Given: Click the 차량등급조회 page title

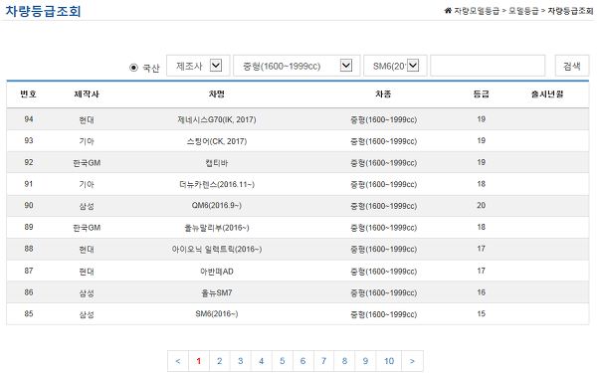Looking at the screenshot, I should click(43, 11).
